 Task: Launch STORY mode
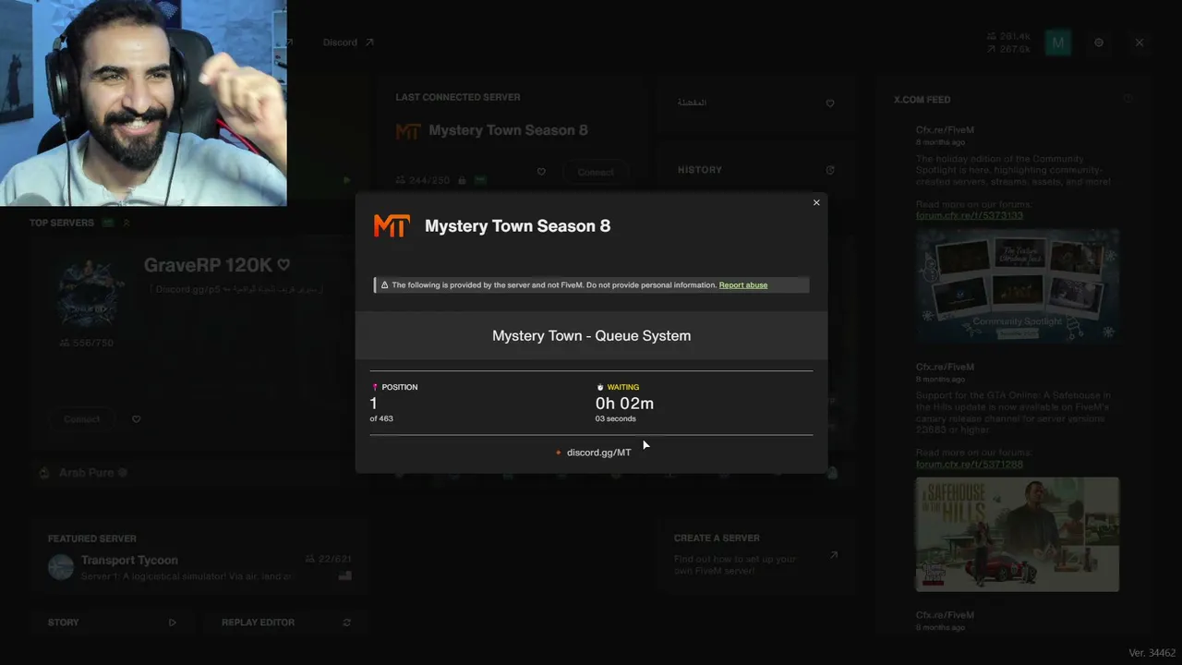point(112,623)
